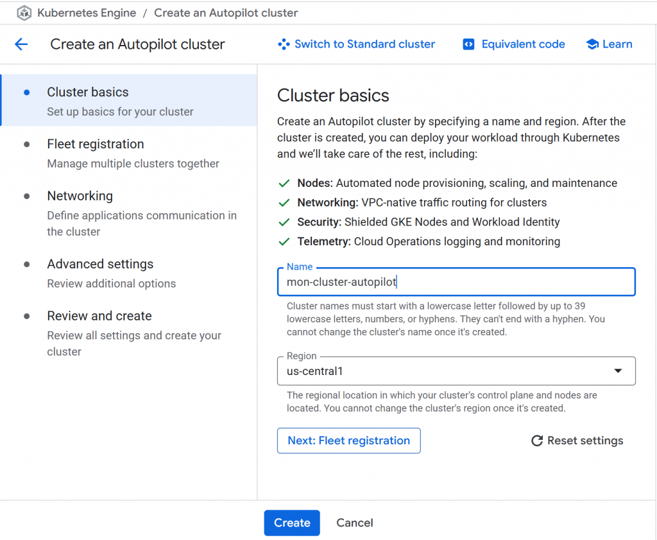Click the Learn graduation cap icon
Image resolution: width=657 pixels, height=540 pixels.
(592, 44)
